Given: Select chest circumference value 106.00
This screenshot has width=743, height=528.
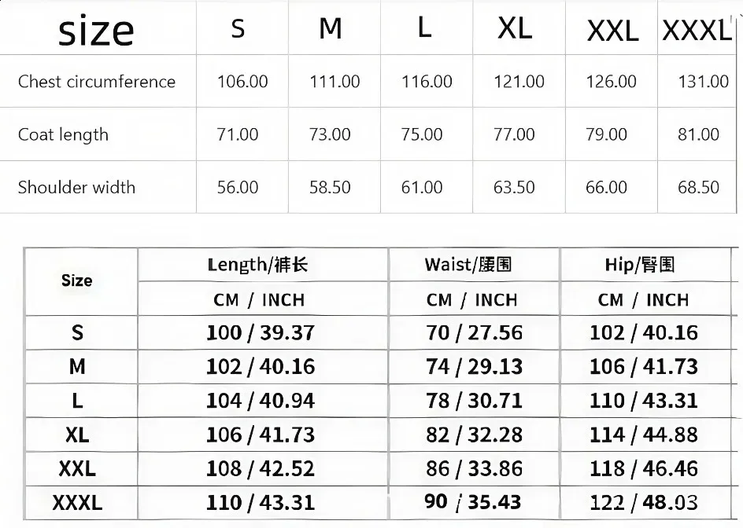Looking at the screenshot, I should pos(242,82).
